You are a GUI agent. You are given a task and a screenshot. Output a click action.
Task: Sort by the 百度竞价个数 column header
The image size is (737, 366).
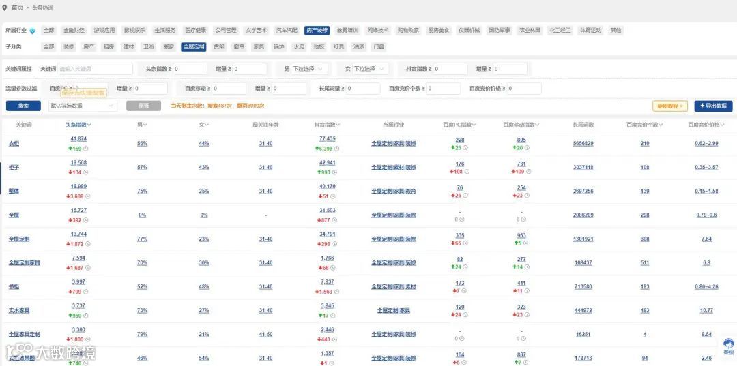point(645,125)
